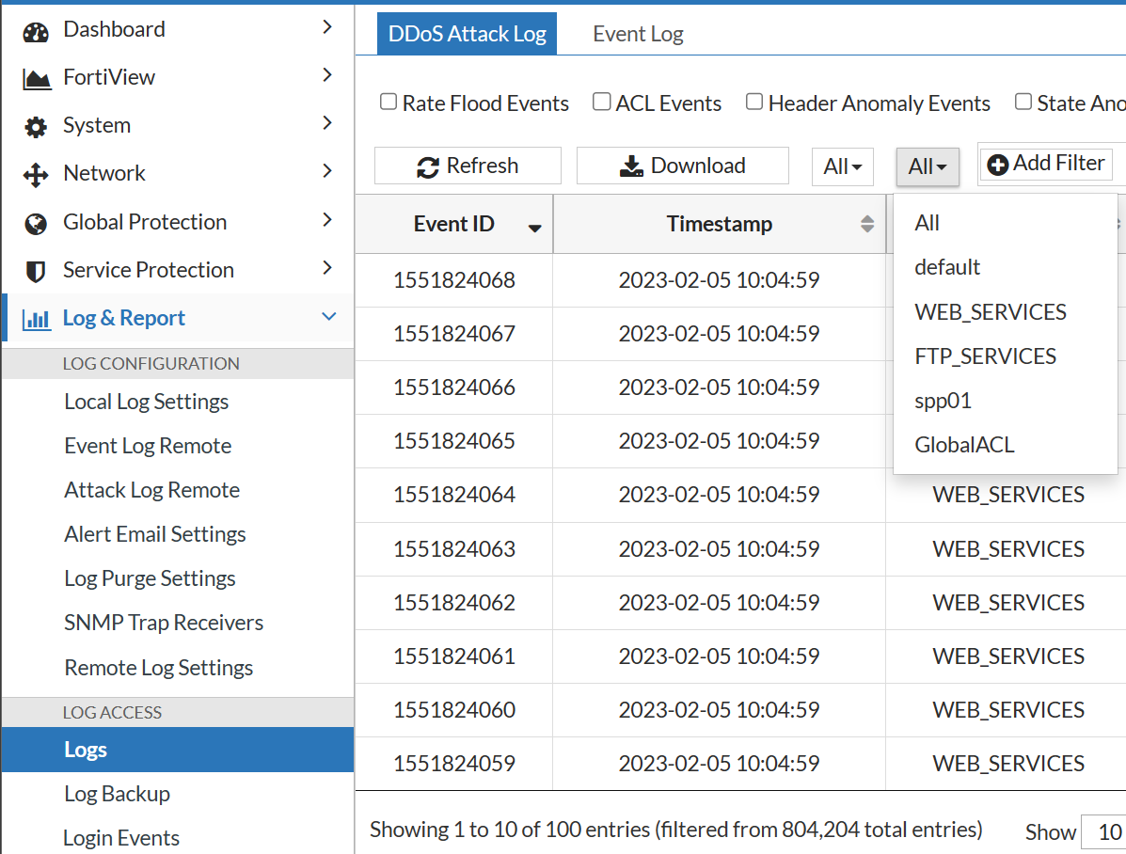The height and width of the screenshot is (854, 1126).
Task: Enable Header Anomaly Events filtering
Action: [753, 101]
